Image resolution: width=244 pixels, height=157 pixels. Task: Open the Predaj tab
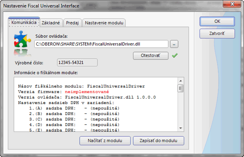73,23
